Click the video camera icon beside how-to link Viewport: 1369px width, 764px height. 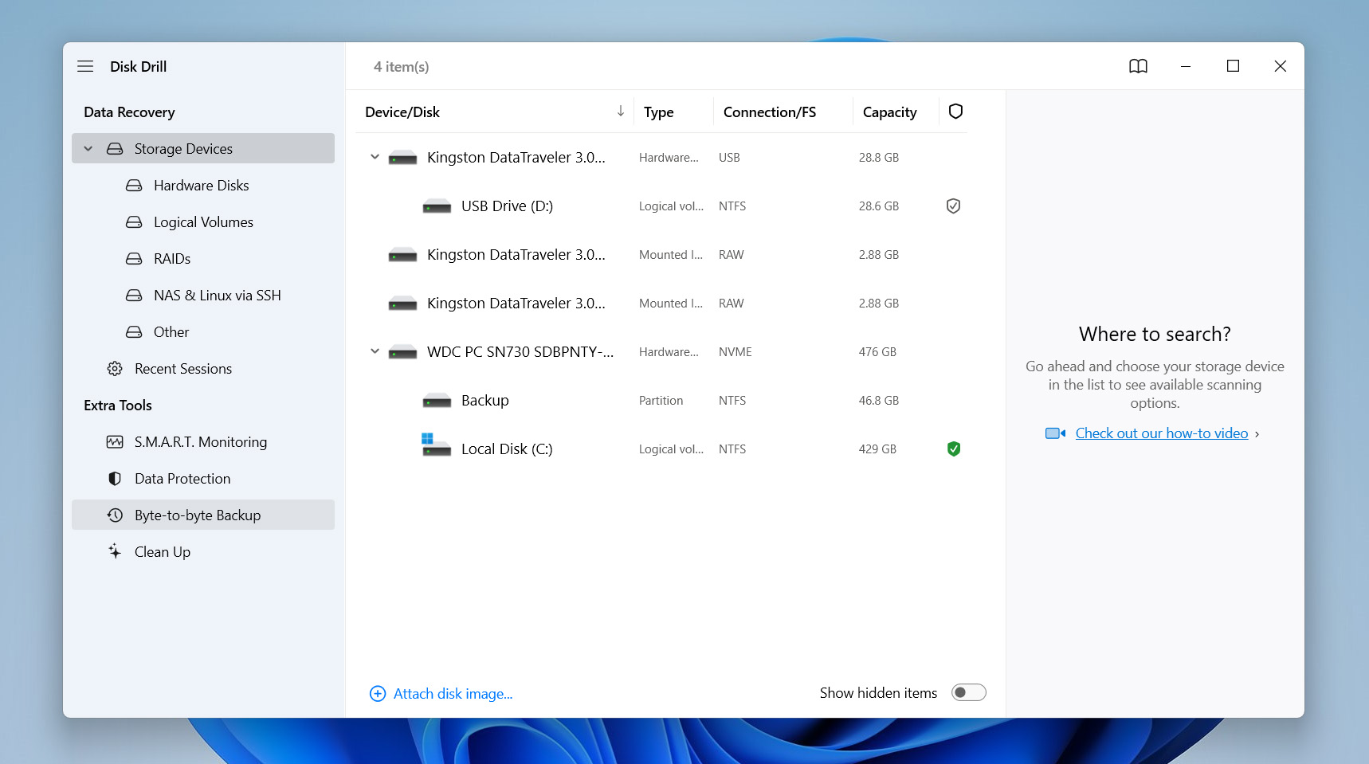point(1055,433)
